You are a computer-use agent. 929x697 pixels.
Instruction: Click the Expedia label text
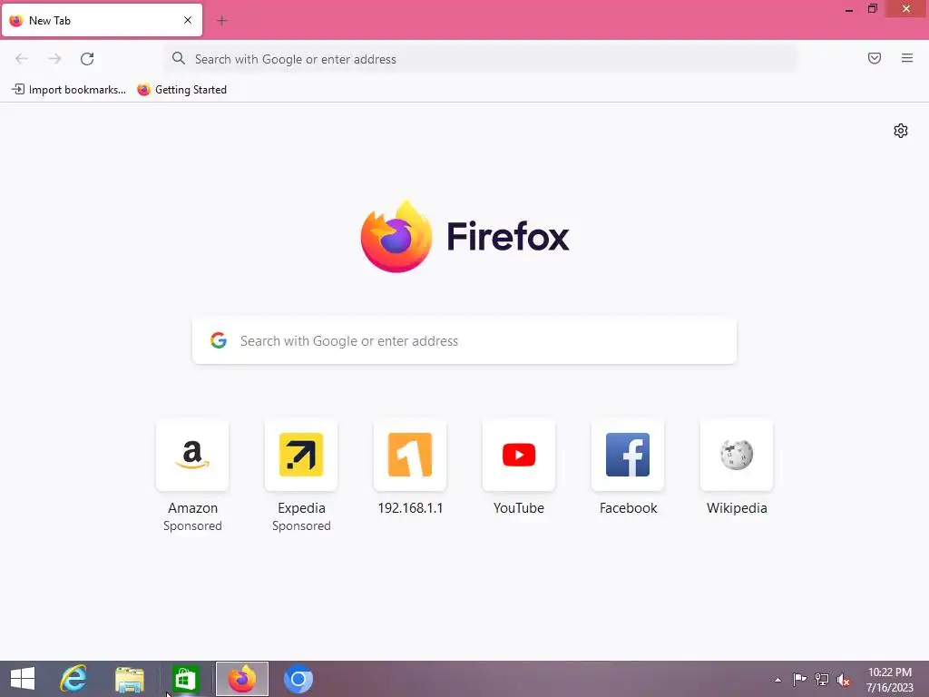pos(301,508)
